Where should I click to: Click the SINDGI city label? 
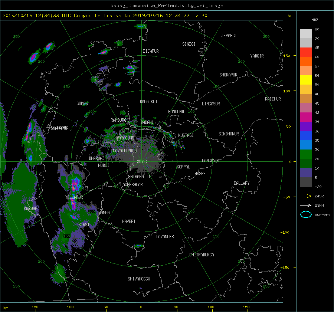click(x=189, y=44)
